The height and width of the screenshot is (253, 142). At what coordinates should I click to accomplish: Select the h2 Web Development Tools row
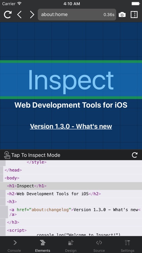click(x=71, y=194)
